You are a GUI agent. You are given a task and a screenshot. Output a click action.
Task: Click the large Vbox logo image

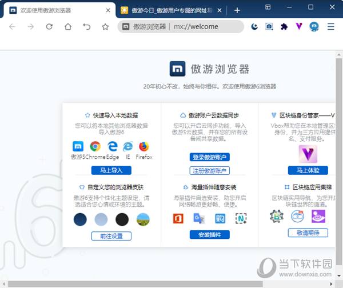click(308, 154)
